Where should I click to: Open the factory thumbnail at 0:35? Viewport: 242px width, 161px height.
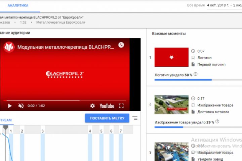[171, 152]
